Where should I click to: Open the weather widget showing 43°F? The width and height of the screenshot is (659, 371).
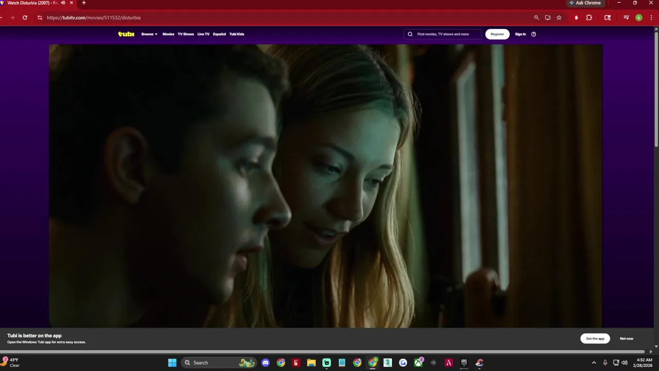(x=10, y=363)
